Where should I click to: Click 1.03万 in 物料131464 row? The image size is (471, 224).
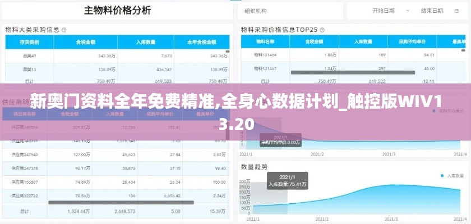(330, 55)
